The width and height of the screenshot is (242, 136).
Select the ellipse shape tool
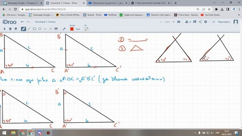click(x=40, y=29)
